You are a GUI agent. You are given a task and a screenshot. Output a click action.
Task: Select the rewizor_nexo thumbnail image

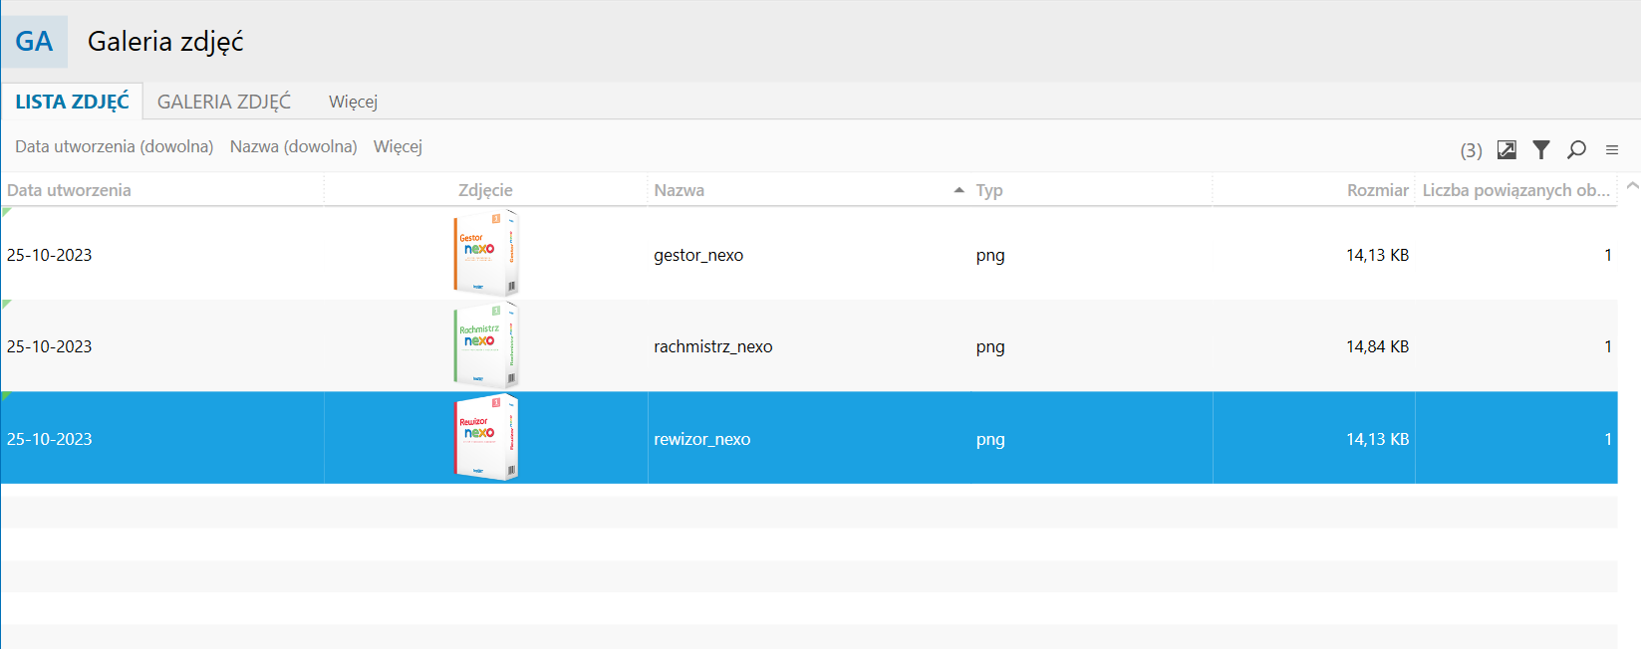tap(486, 438)
